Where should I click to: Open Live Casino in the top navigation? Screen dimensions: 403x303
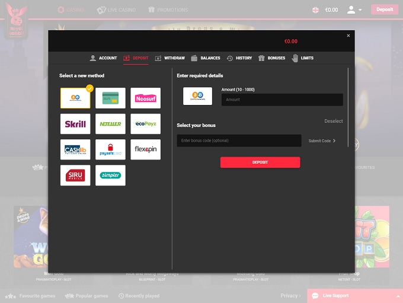tap(116, 9)
